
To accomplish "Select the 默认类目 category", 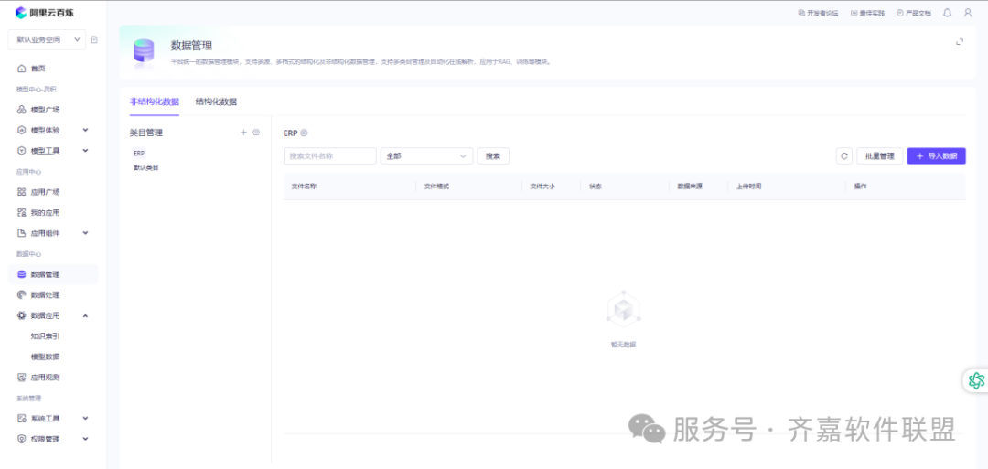I will tap(146, 168).
